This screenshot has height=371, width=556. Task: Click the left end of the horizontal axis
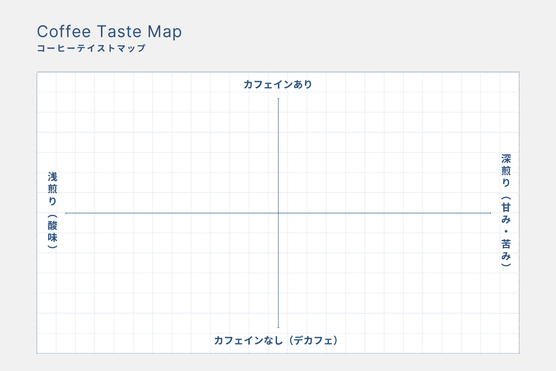pyautogui.click(x=66, y=213)
